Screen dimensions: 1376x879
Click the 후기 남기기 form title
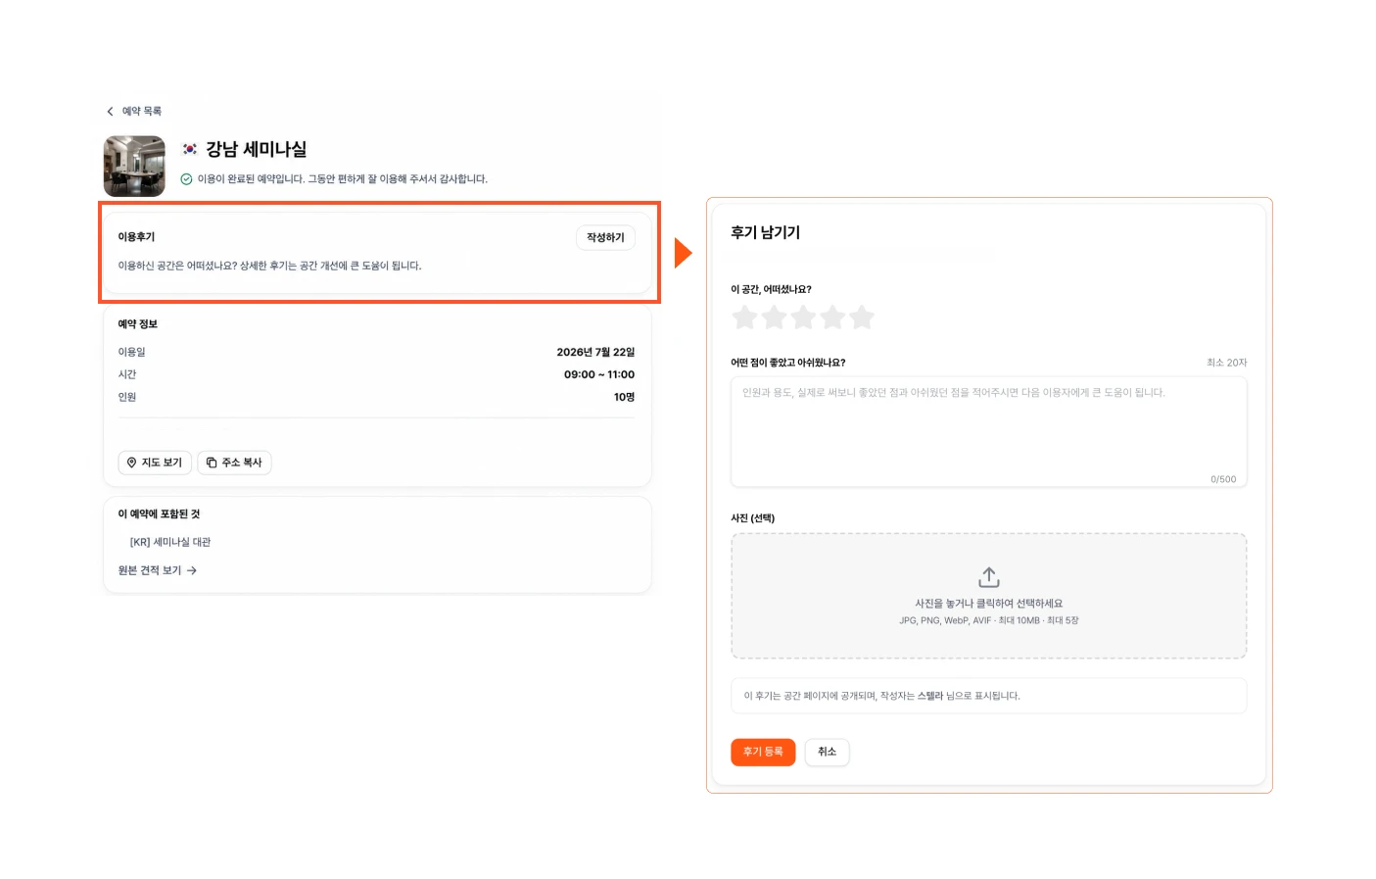point(765,233)
